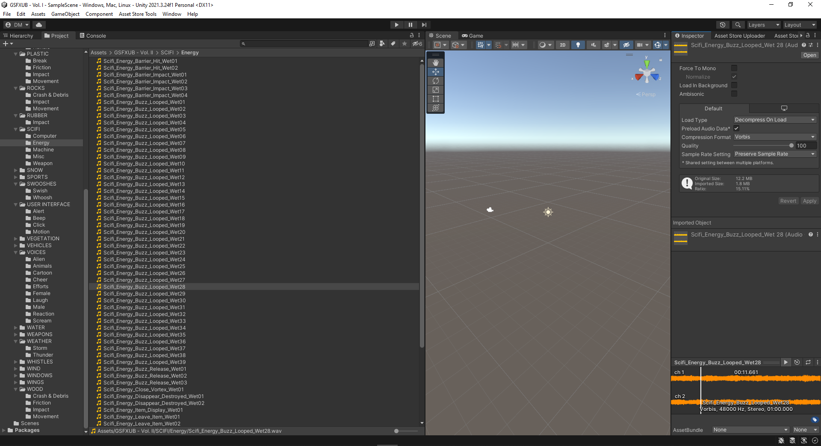Open the Assets menu

[x=38, y=14]
